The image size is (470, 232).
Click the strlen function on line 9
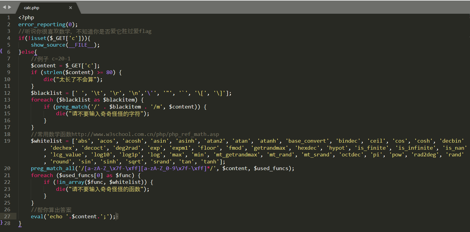(54, 72)
